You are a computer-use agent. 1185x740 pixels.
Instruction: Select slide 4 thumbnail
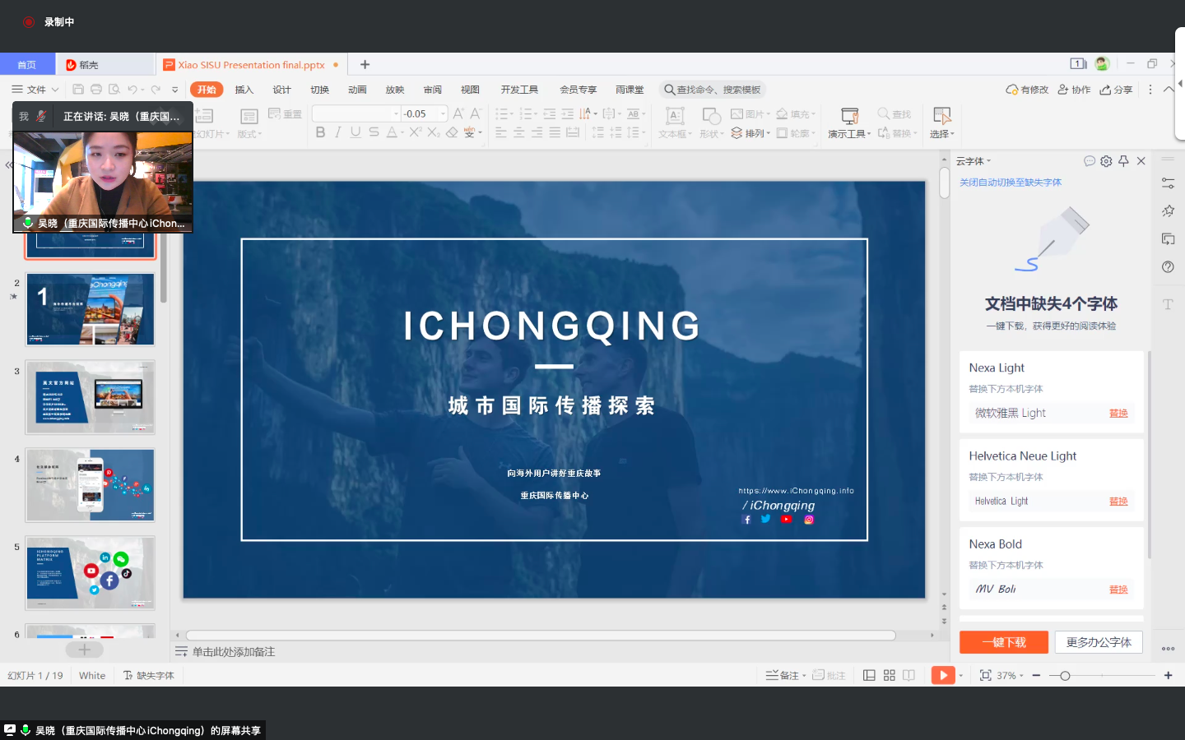pos(91,485)
